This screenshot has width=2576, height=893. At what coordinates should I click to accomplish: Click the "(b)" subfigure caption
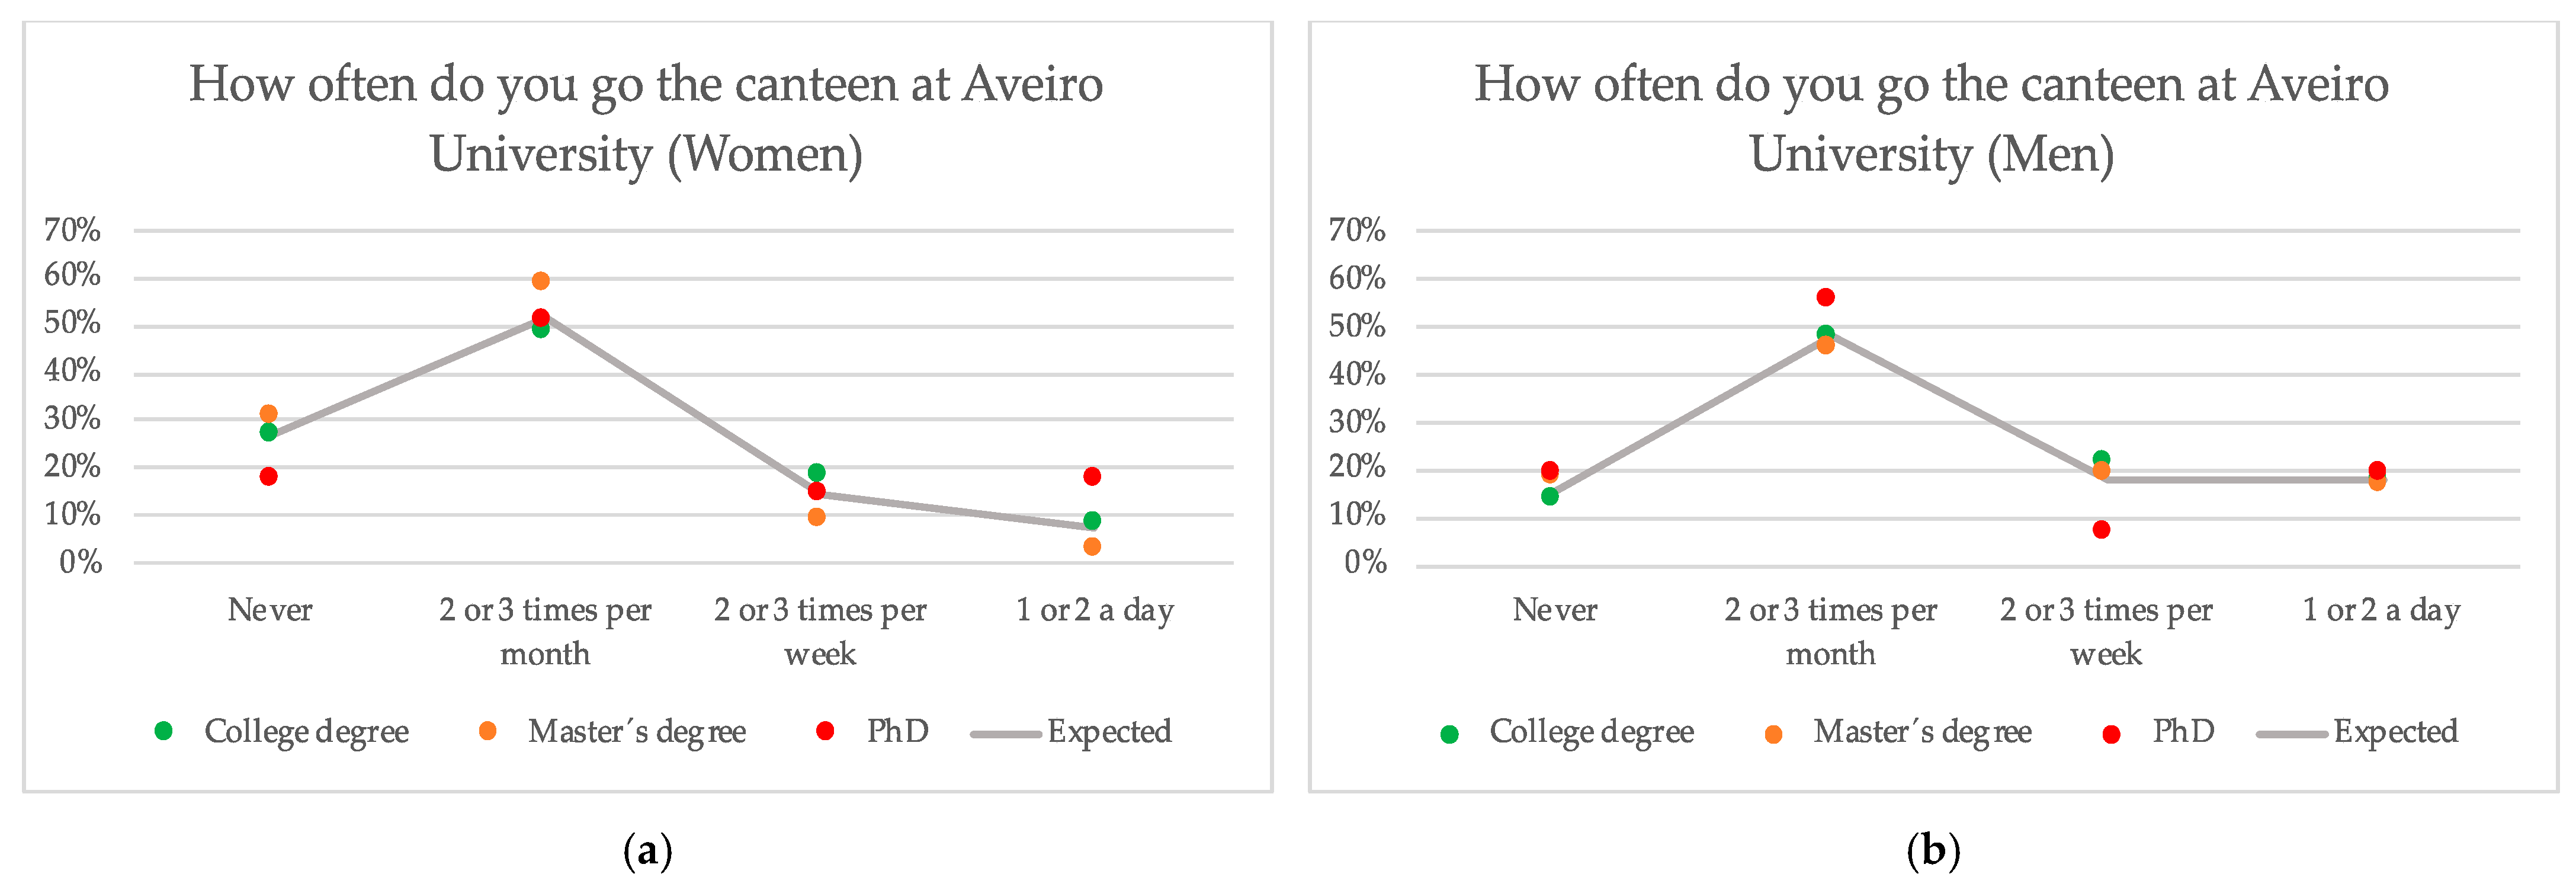pos(1933,851)
